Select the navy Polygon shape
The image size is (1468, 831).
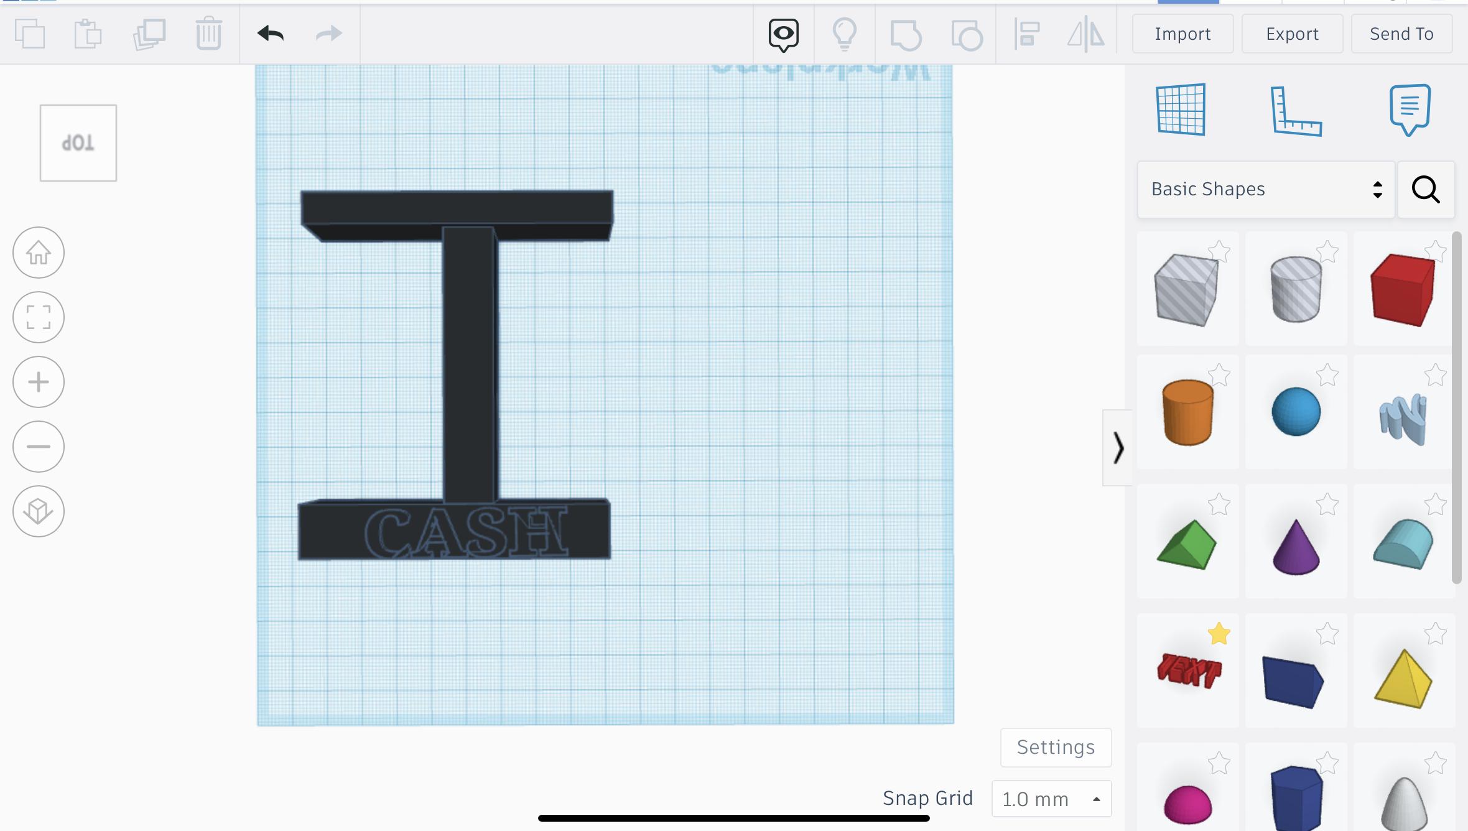click(x=1296, y=799)
